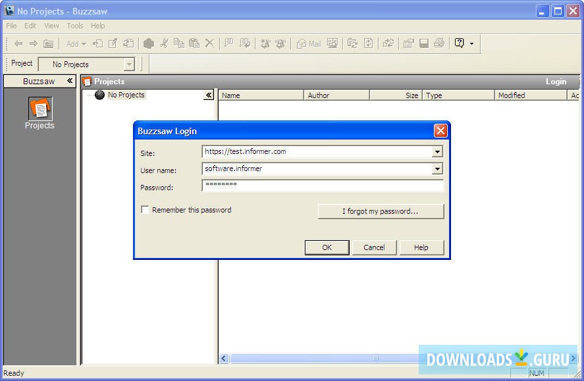The width and height of the screenshot is (584, 381).
Task: Click the Print toolbar icon
Action: pos(439,43)
